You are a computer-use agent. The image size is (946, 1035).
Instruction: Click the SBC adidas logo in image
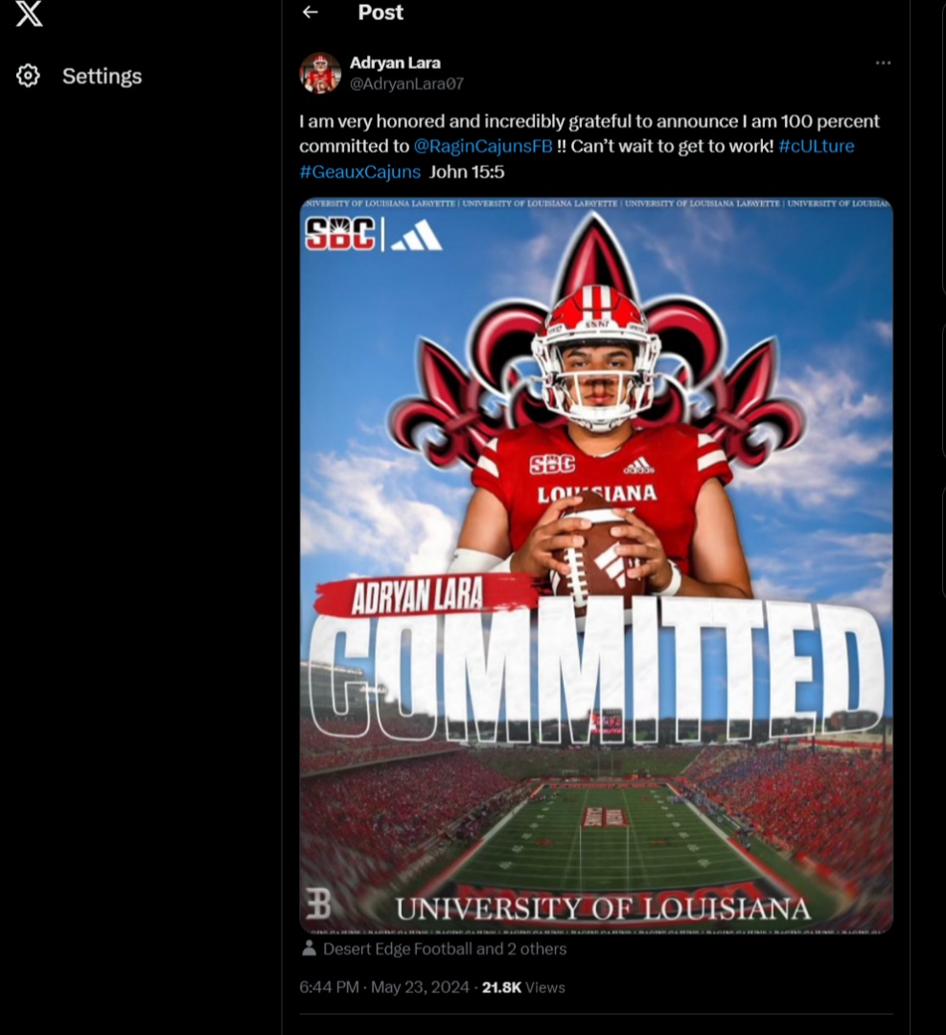click(x=374, y=234)
